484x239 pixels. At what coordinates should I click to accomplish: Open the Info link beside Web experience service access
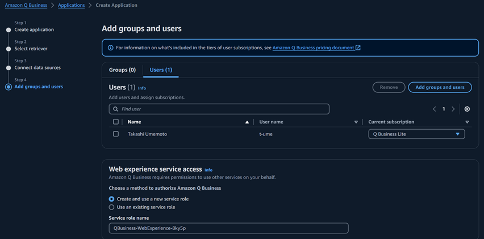click(208, 170)
